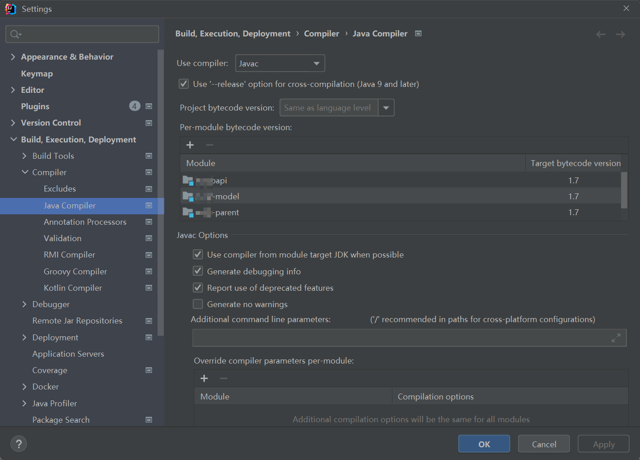Remove the override compiler parameters entry
640x460 pixels.
[x=223, y=378]
